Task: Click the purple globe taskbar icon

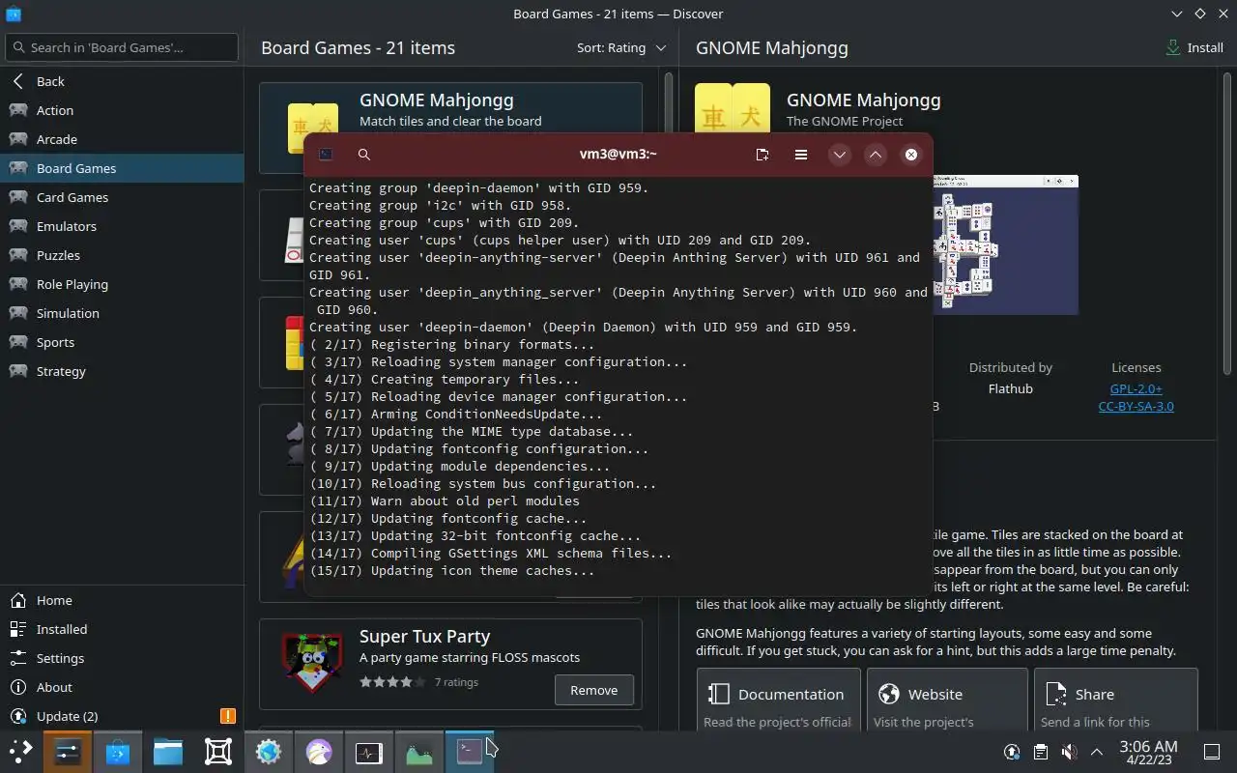Action: click(x=319, y=751)
